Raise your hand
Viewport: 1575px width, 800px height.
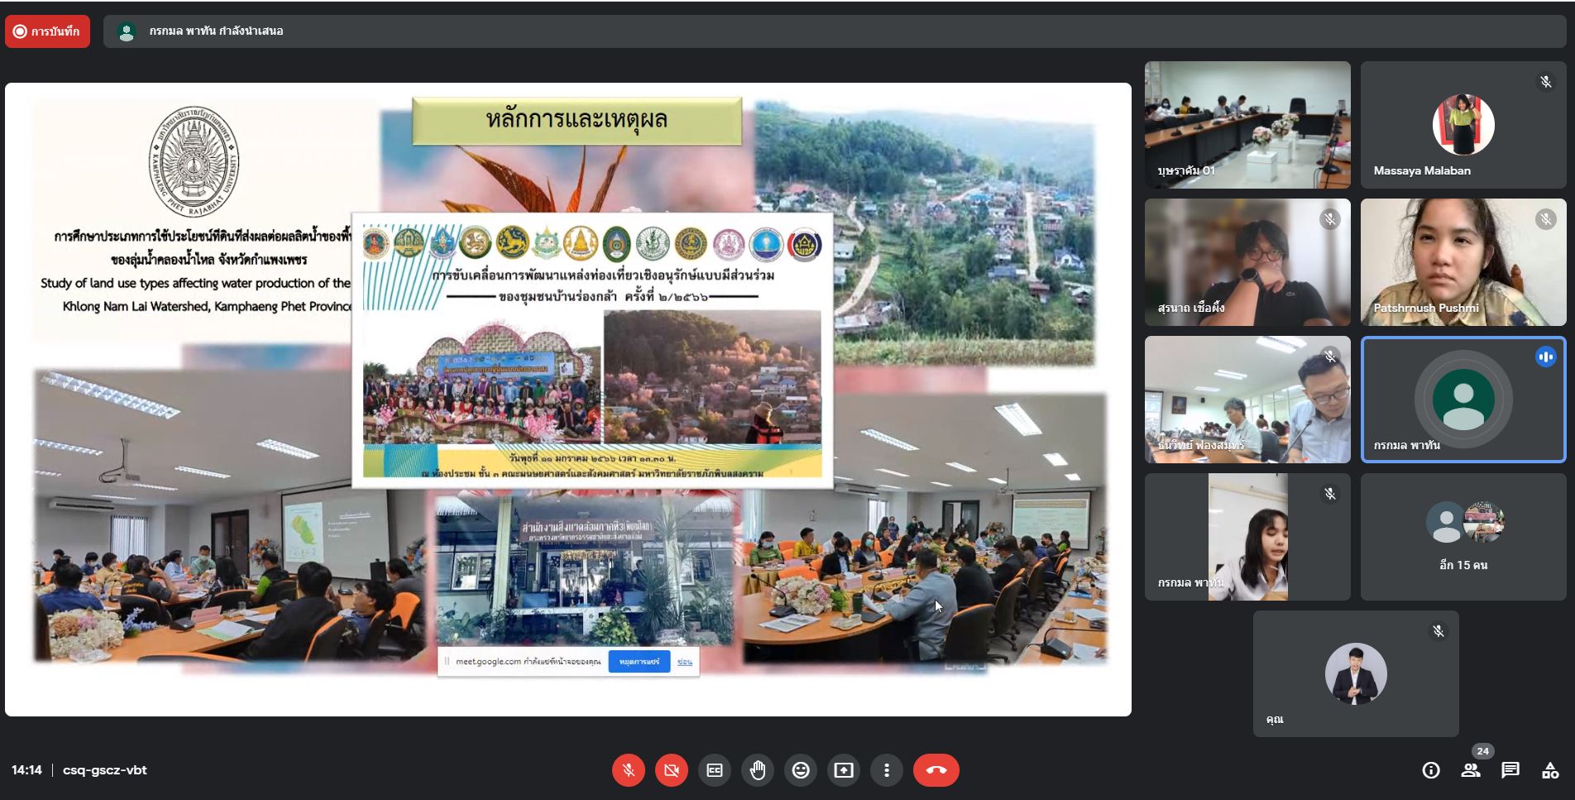[x=758, y=770]
